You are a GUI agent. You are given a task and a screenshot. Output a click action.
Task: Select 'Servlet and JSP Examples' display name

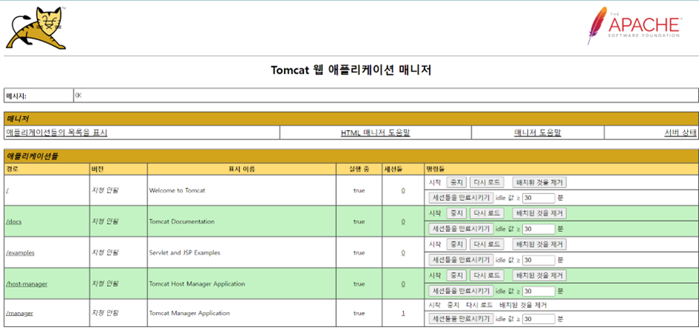pyautogui.click(x=184, y=253)
